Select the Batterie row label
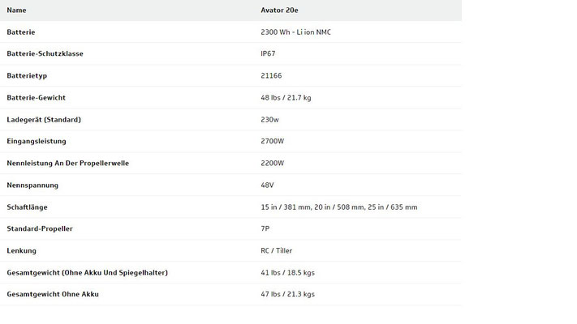The width and height of the screenshot is (577, 324). coord(21,32)
